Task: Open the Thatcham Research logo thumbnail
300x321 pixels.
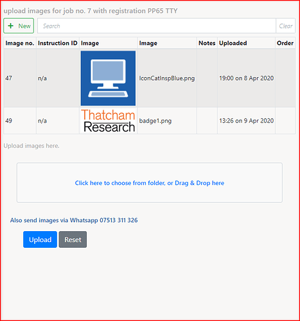Action: [x=108, y=121]
